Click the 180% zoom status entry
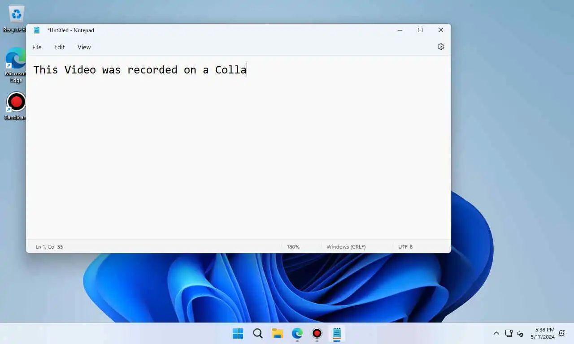The height and width of the screenshot is (344, 574). coord(293,247)
